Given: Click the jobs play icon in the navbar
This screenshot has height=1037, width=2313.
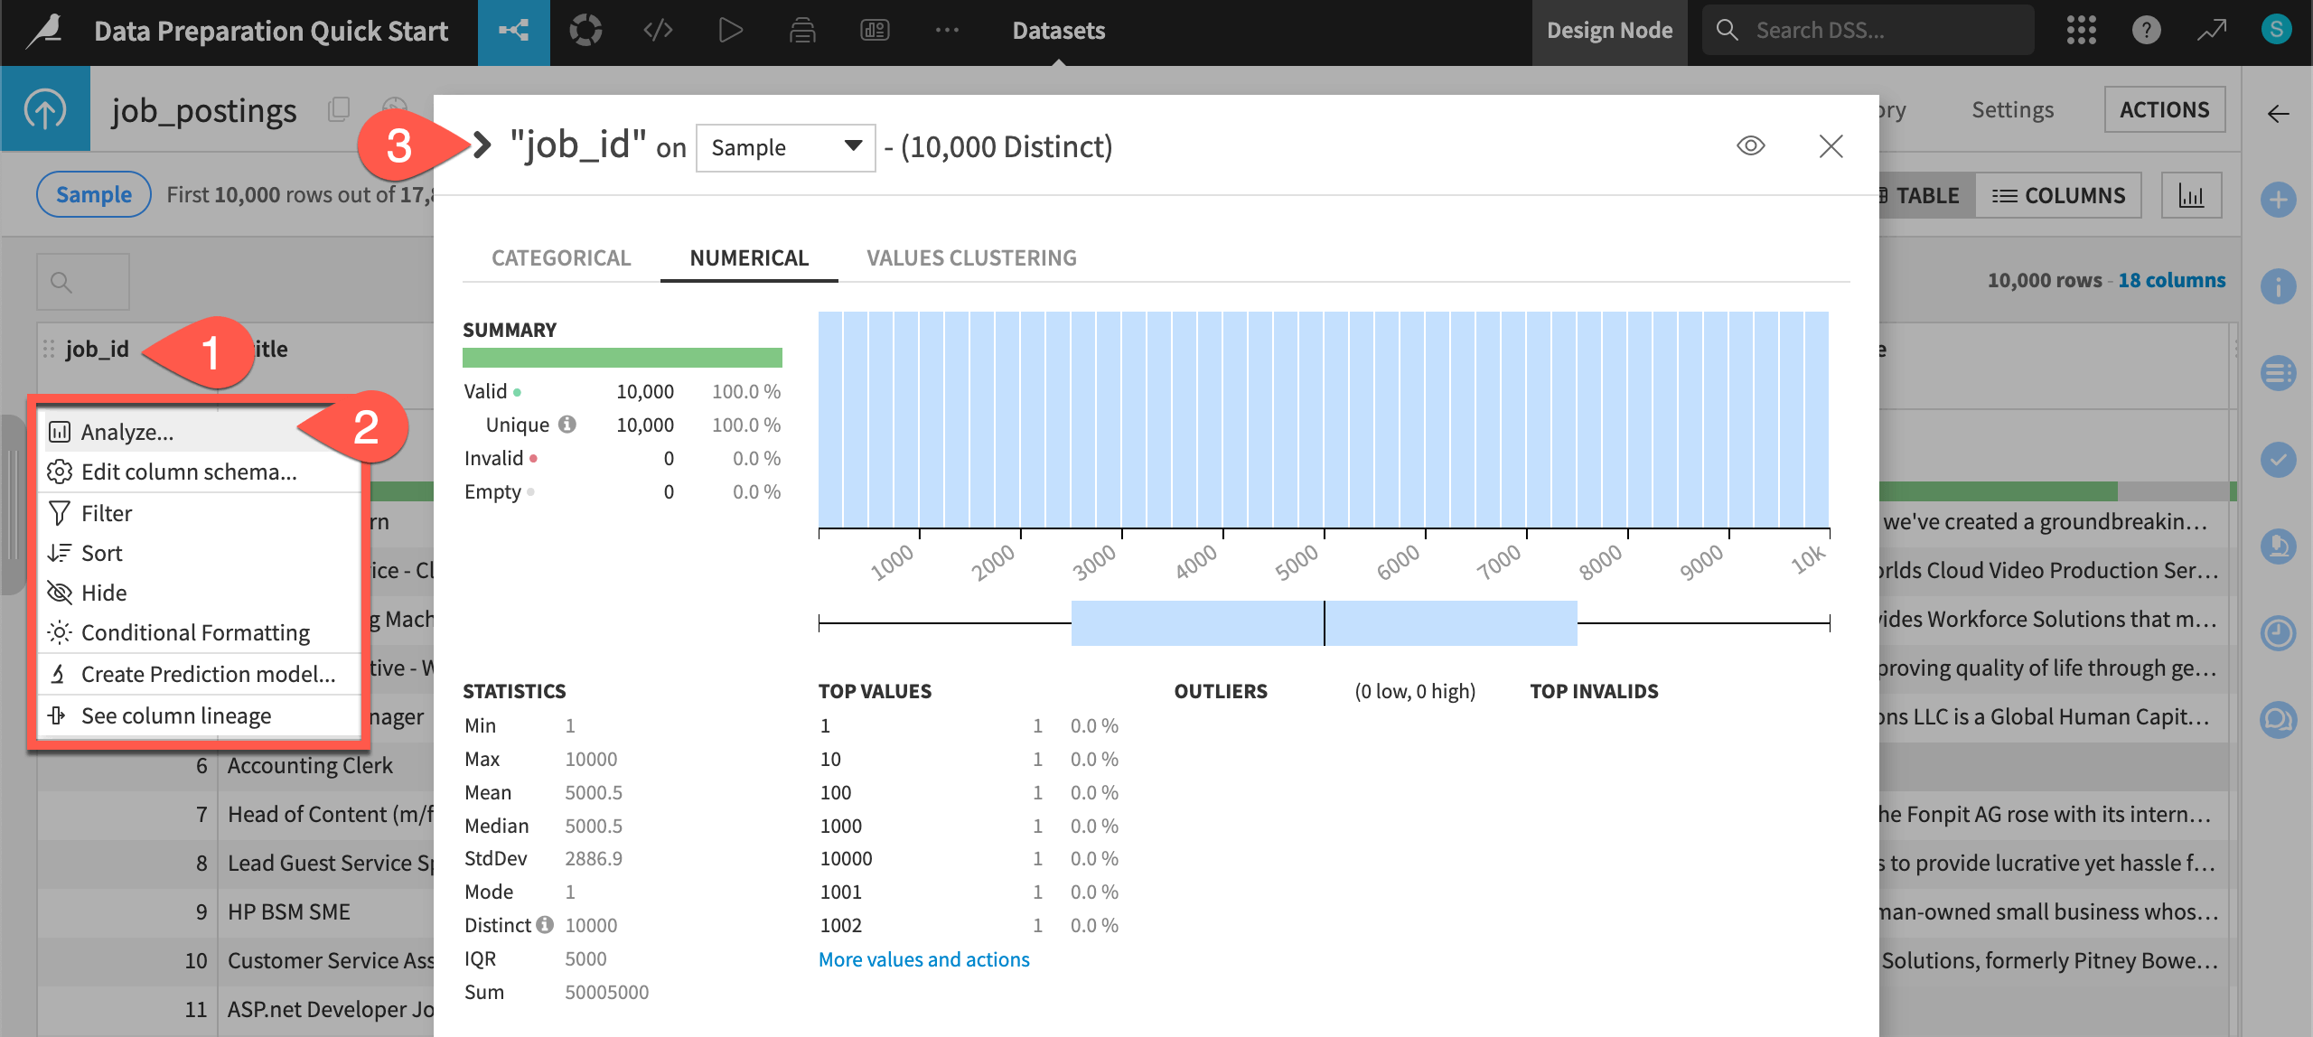Looking at the screenshot, I should (730, 30).
